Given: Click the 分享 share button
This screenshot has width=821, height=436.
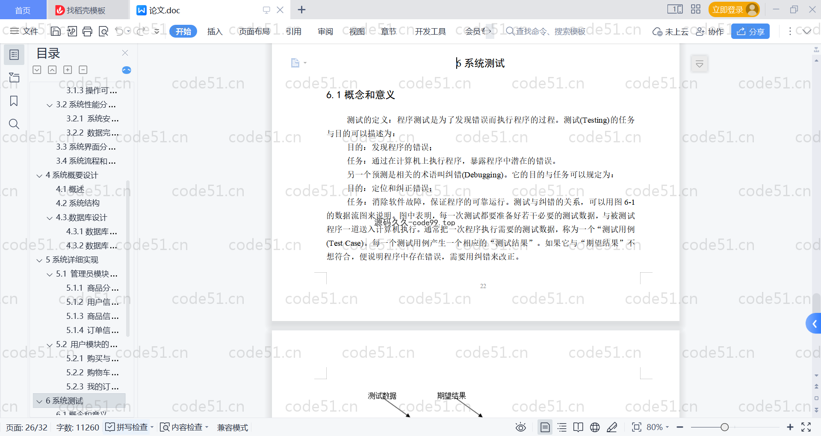Looking at the screenshot, I should coord(750,31).
